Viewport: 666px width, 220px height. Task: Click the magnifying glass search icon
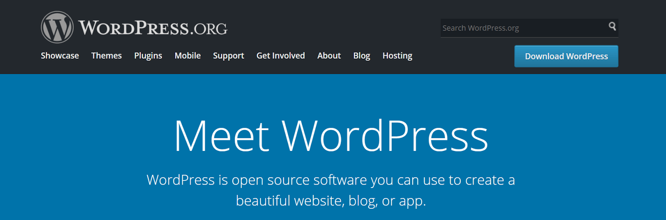612,27
